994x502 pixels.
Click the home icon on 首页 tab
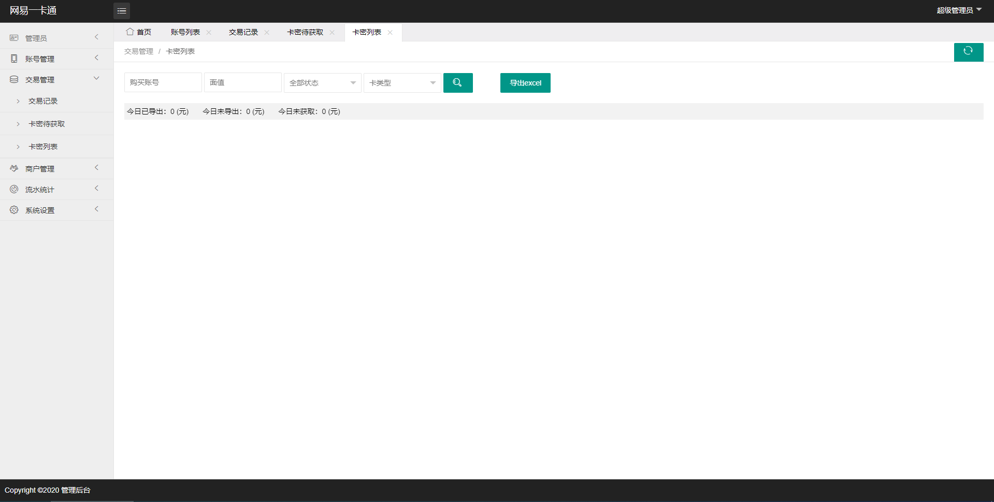pyautogui.click(x=131, y=32)
